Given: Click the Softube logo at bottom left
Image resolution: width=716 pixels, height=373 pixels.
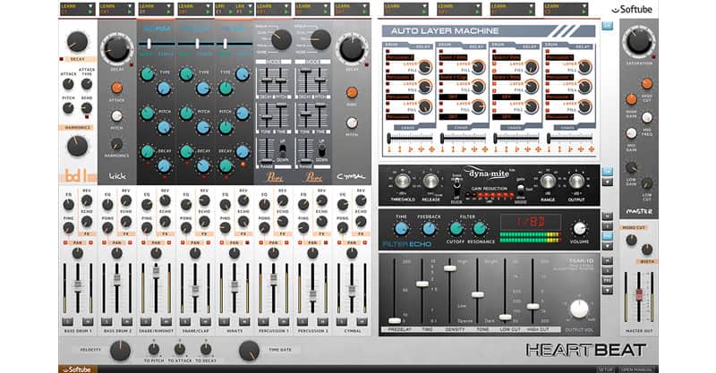Looking at the screenshot, I should pyautogui.click(x=77, y=369).
